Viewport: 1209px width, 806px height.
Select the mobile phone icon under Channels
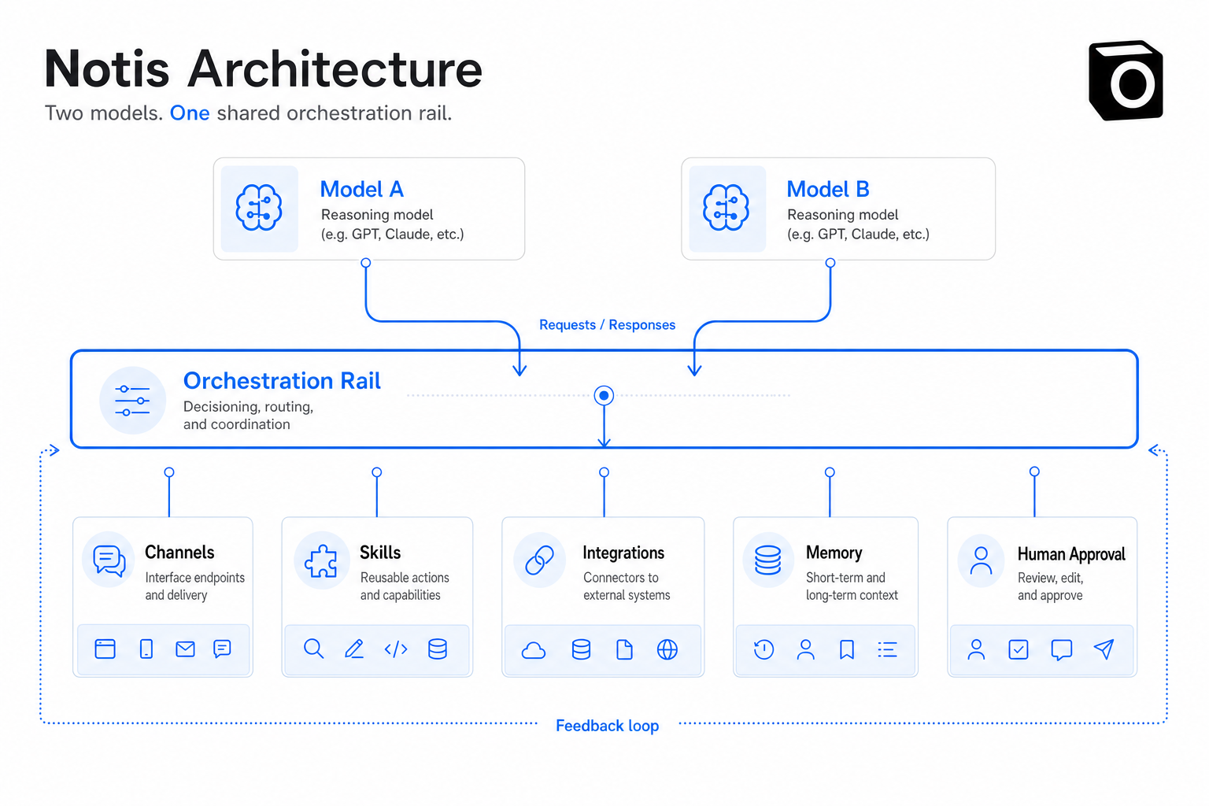146,649
